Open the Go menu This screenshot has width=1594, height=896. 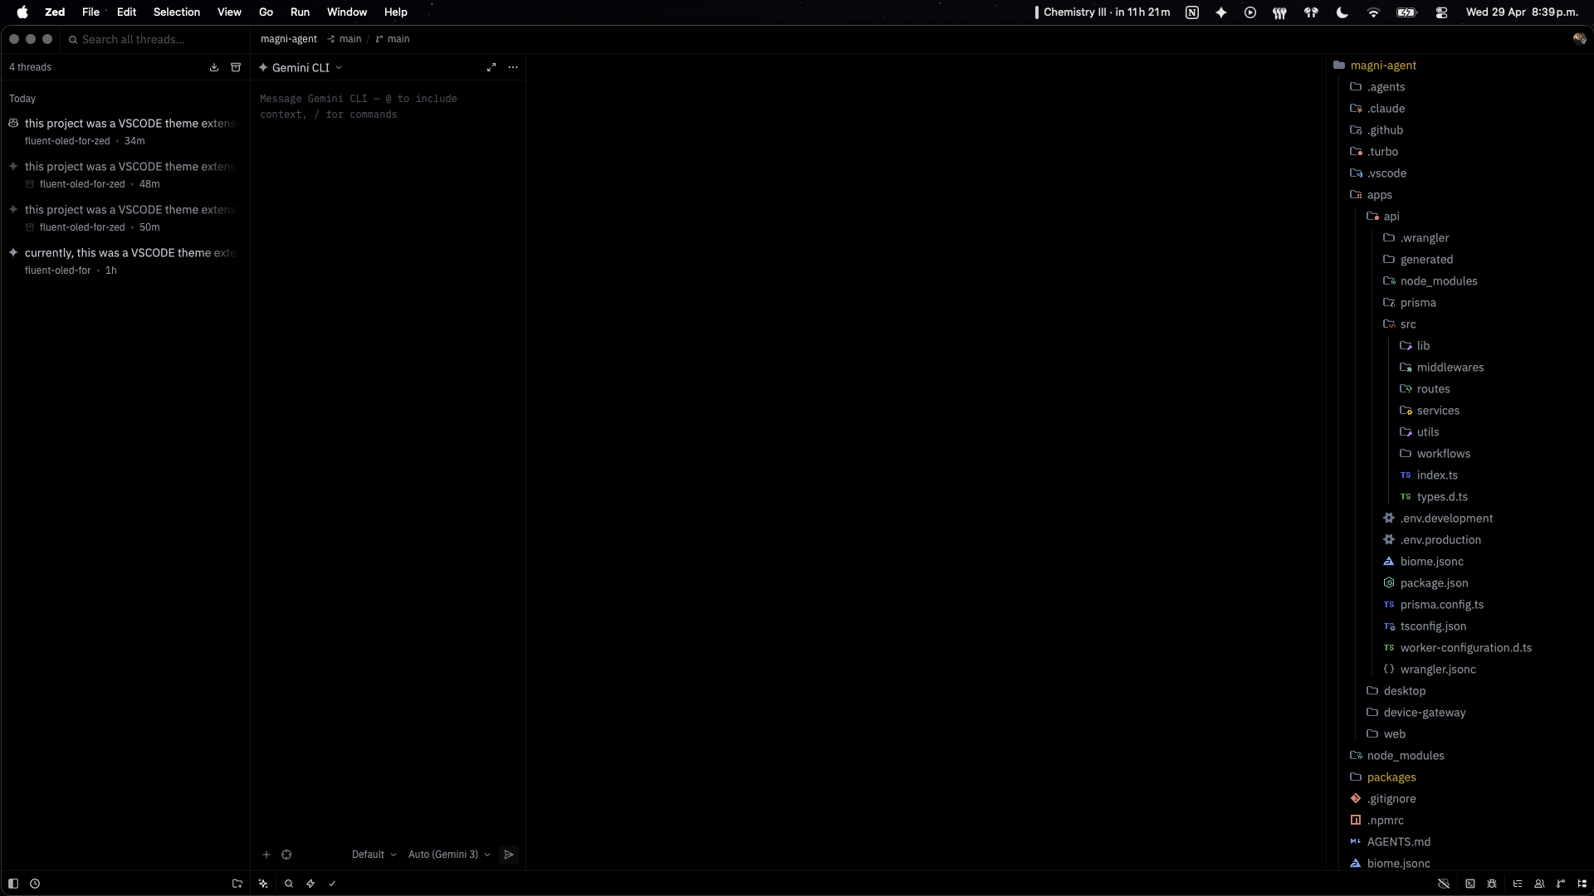[266, 12]
